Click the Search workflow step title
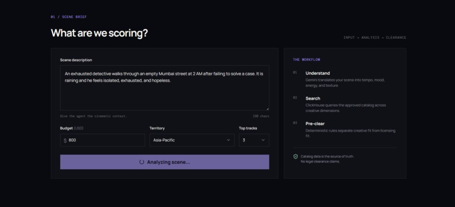 (313, 98)
